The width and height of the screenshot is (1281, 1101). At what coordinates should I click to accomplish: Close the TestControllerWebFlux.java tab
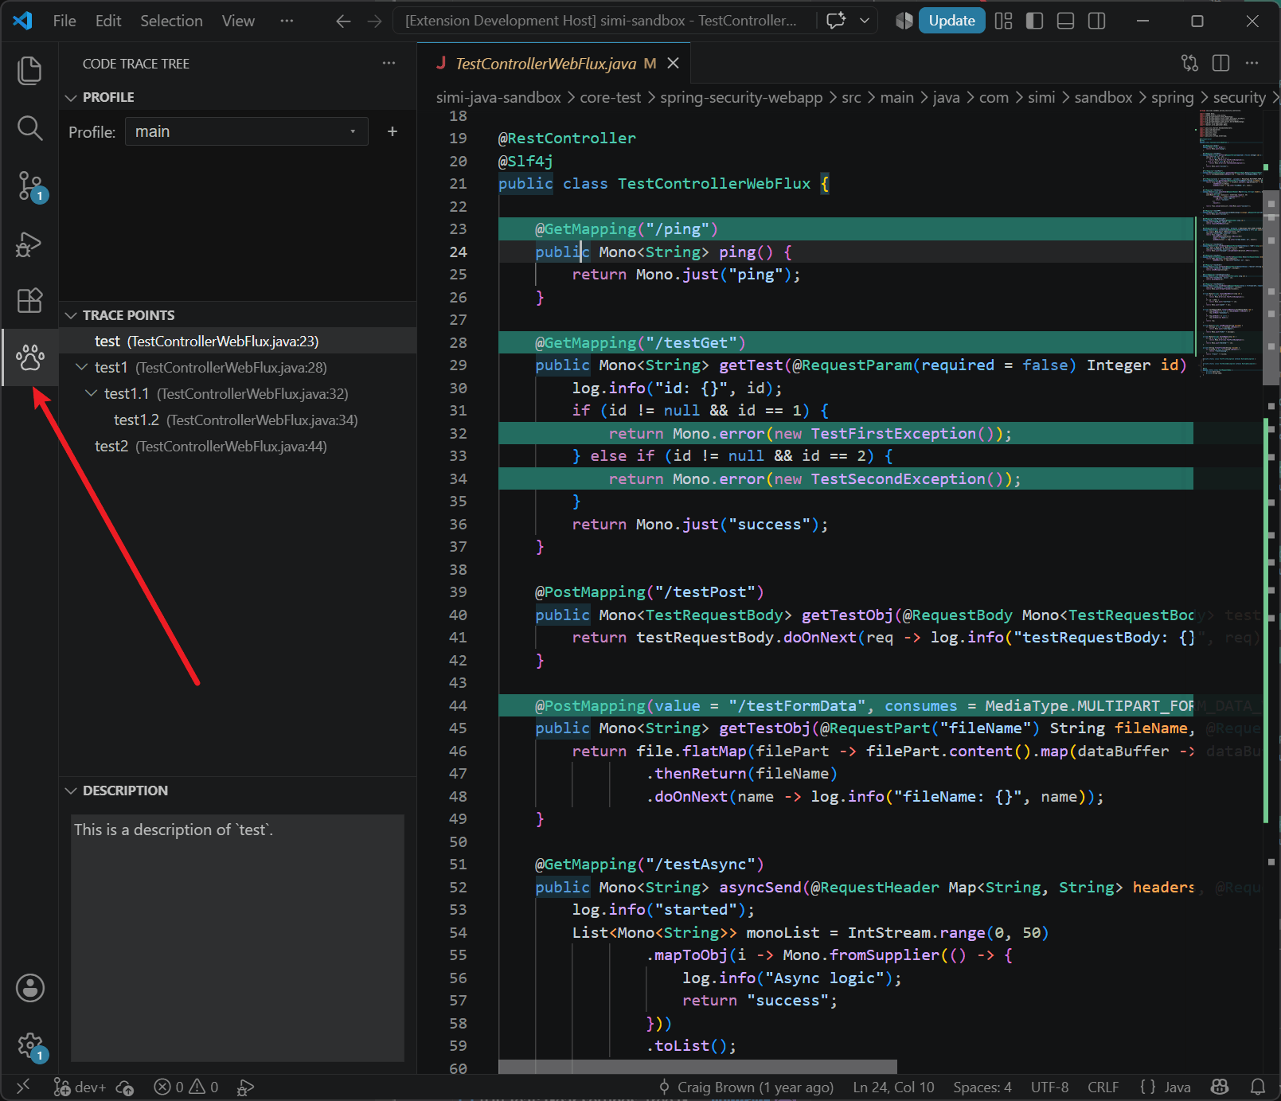(x=673, y=63)
